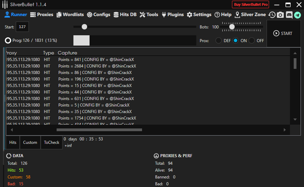This screenshot has height=187, width=304.
Task: Select the row with Points = 841
Action: pos(148,60)
